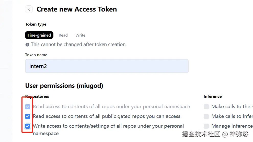
Task: Enable the Manage Inference checkbox
Action: coord(206,126)
